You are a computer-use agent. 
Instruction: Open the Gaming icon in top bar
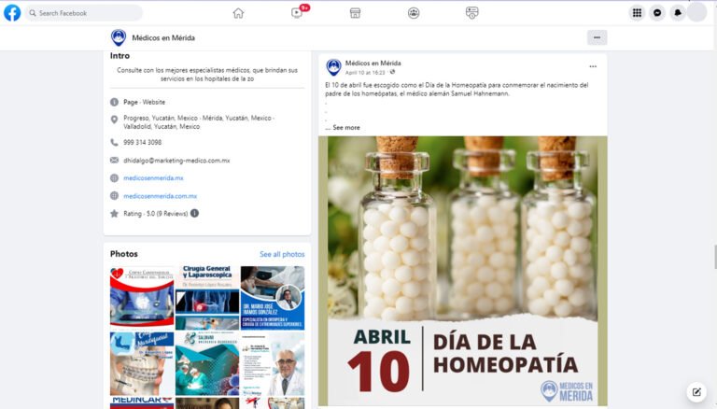pos(471,13)
